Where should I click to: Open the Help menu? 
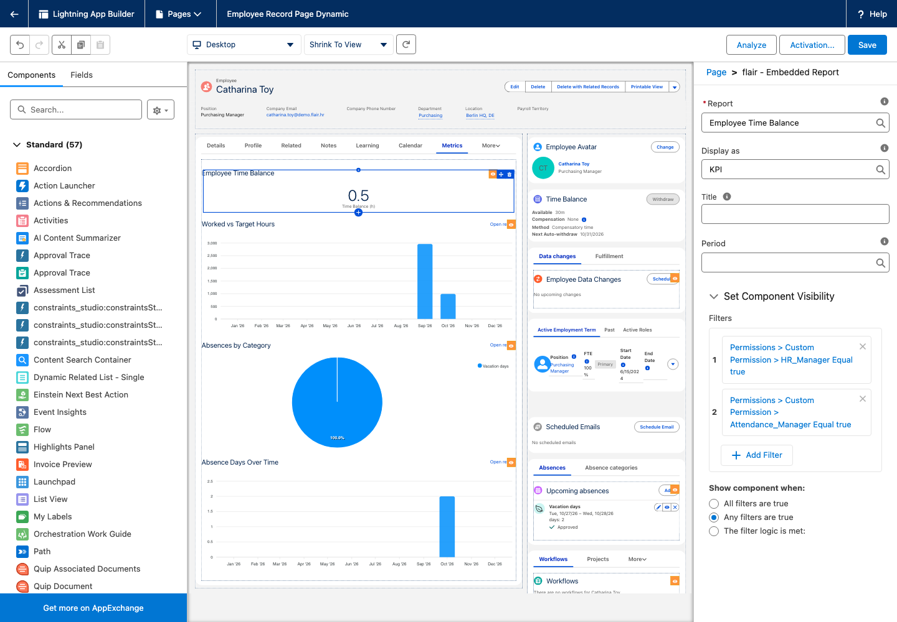872,14
